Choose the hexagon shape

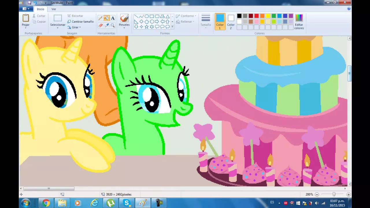click(152, 22)
